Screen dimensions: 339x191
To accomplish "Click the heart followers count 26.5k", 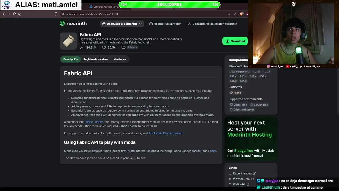I will tap(109, 47).
